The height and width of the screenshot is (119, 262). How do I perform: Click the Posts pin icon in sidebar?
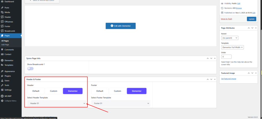click(x=2, y=8)
